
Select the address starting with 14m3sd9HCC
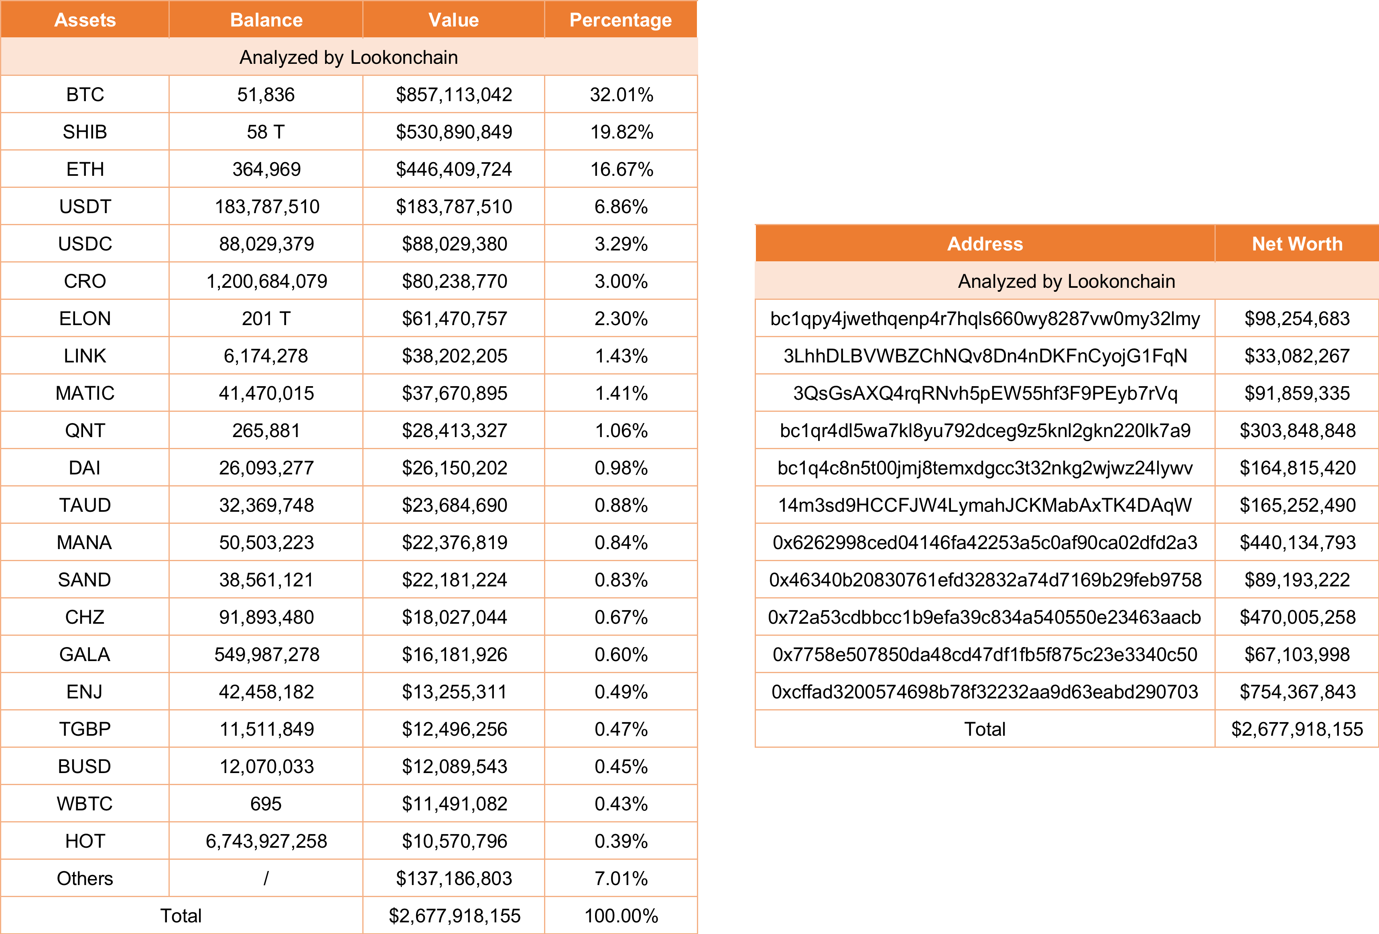tap(985, 505)
